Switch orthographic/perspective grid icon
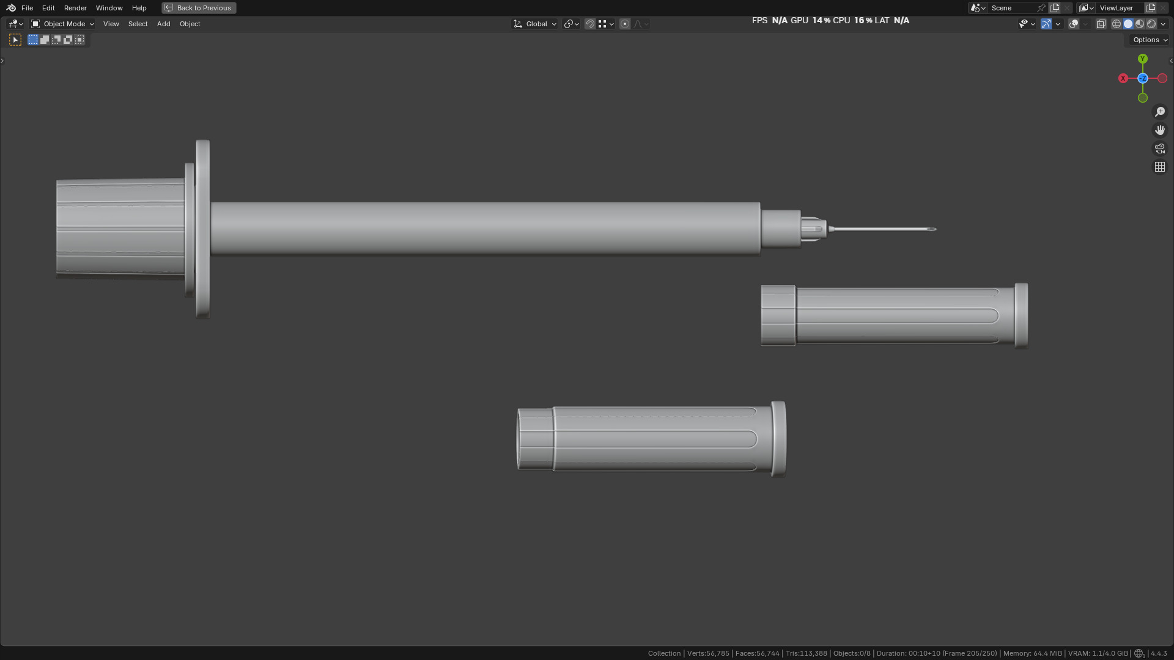This screenshot has width=1174, height=660. (x=1160, y=167)
